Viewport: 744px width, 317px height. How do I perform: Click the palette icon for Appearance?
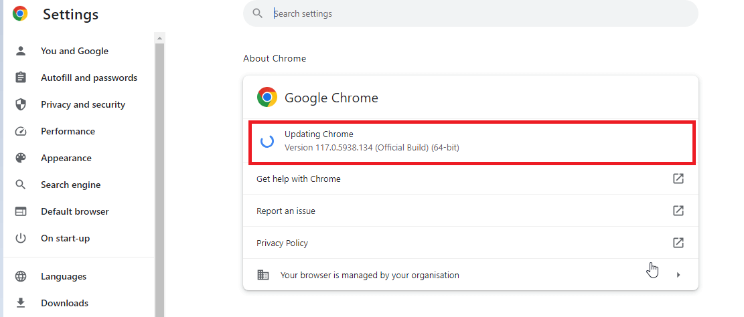pyautogui.click(x=20, y=158)
